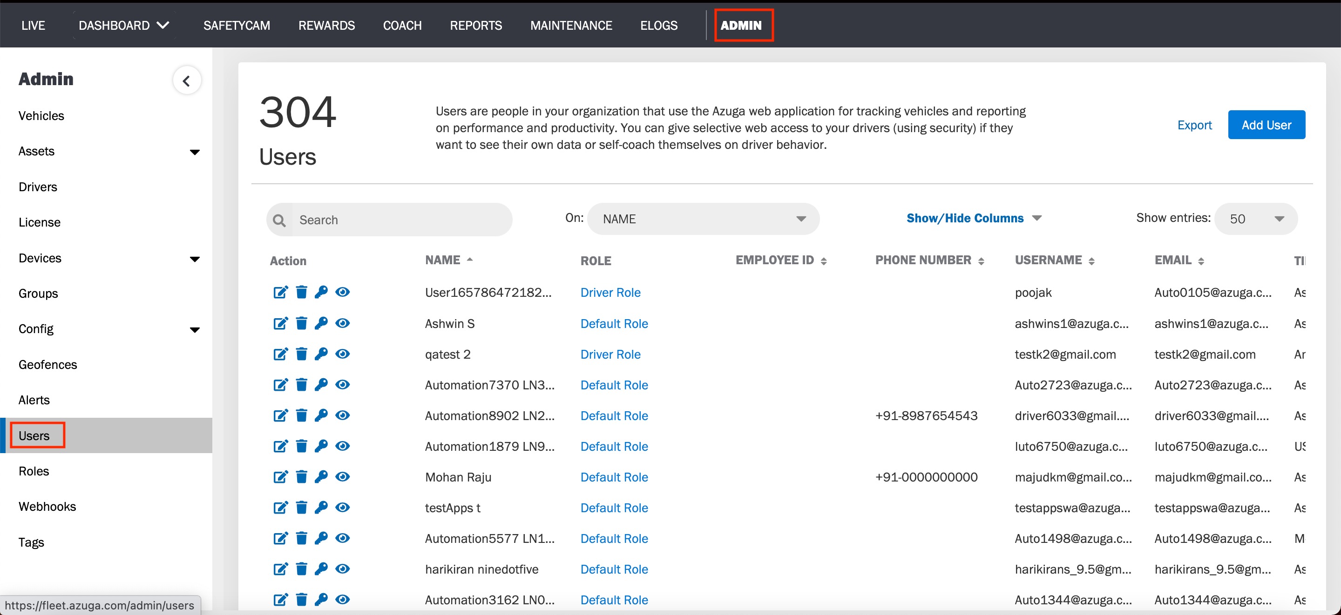Delete the Ashwin S user
Viewport: 1341px width, 615px height.
(301, 323)
